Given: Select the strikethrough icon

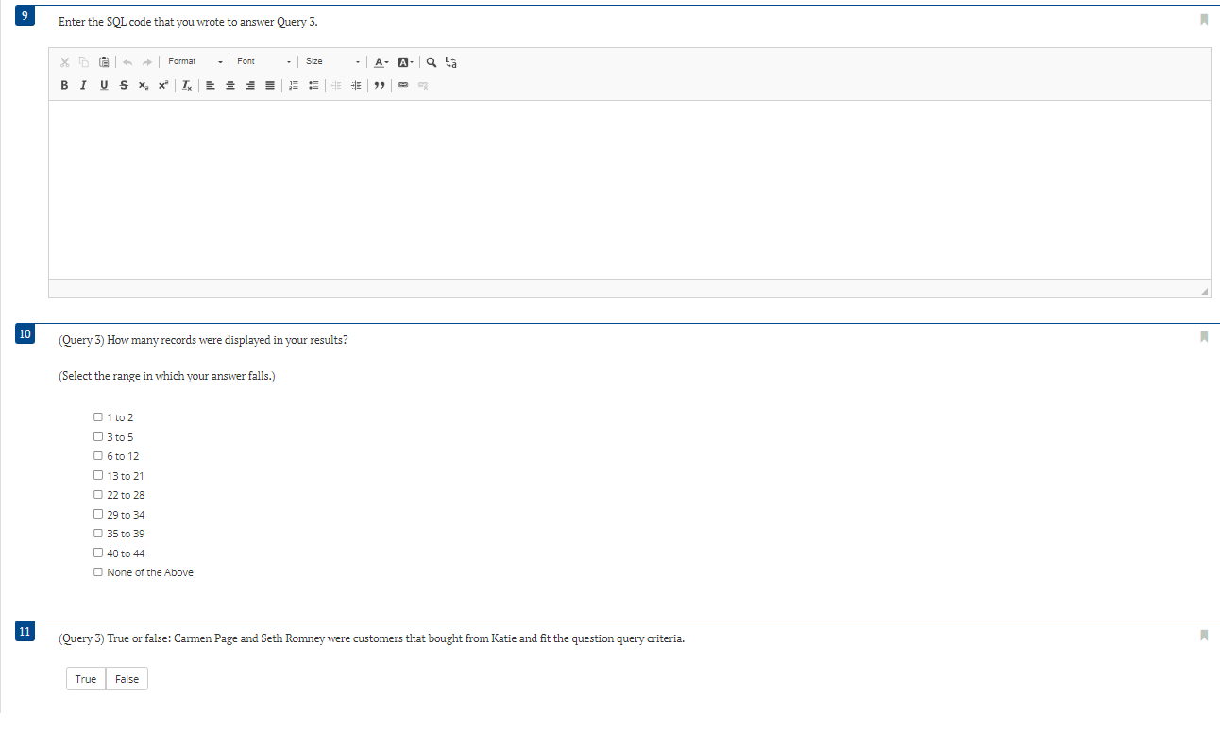Looking at the screenshot, I should [x=124, y=85].
